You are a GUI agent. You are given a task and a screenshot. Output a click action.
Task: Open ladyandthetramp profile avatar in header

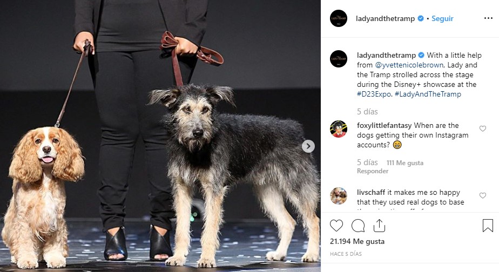[x=339, y=18]
